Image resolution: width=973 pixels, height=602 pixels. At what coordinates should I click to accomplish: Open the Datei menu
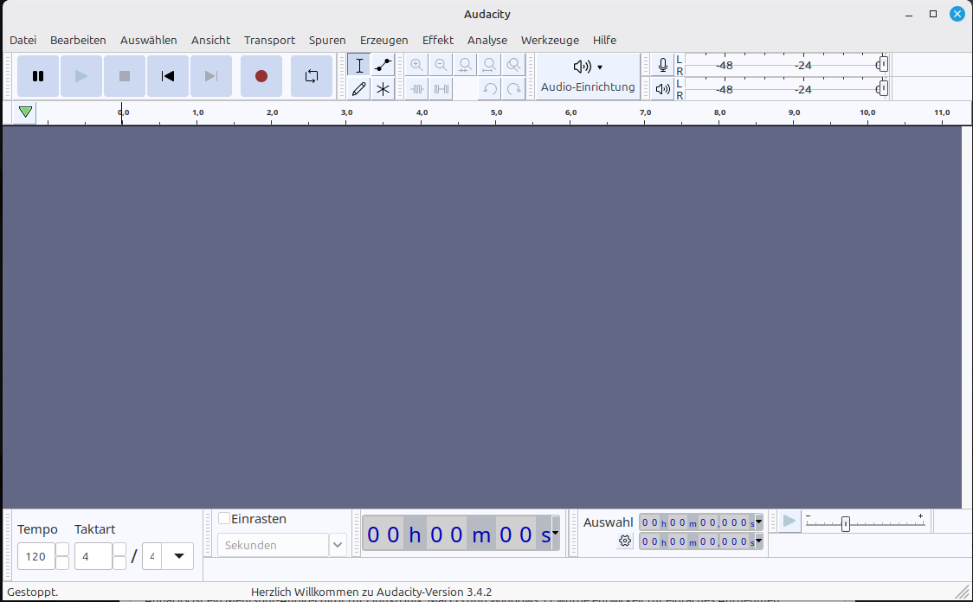point(23,41)
